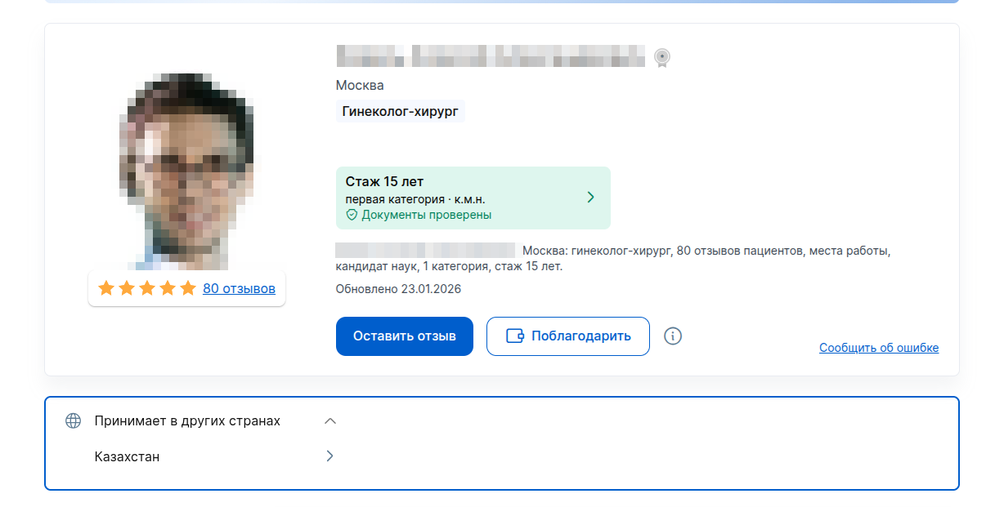Click the doctor's profile photo
1004x507 pixels.
[187, 170]
